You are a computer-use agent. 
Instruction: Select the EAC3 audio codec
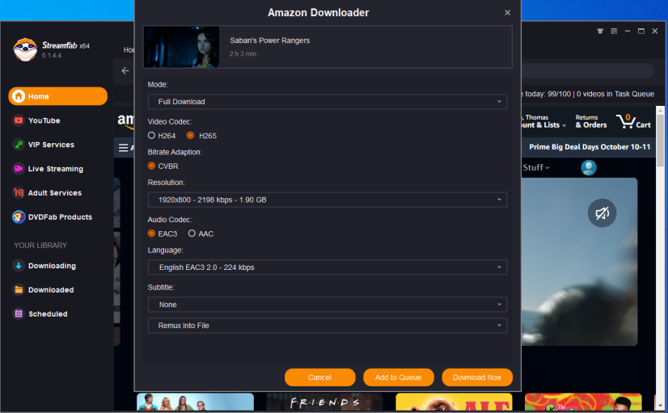[x=163, y=234]
